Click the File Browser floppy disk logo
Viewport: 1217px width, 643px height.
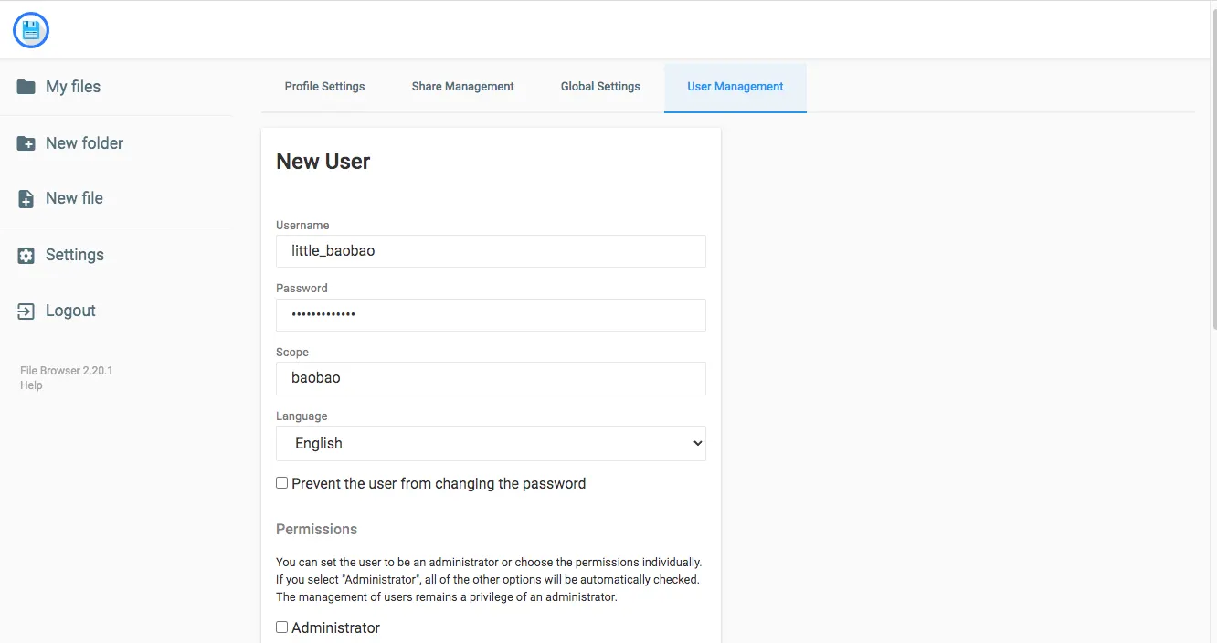pyautogui.click(x=31, y=30)
